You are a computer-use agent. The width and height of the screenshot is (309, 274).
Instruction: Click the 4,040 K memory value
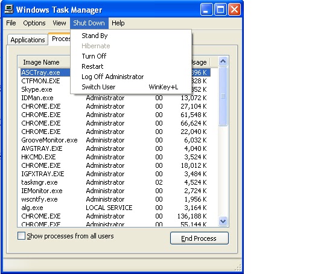point(196,148)
